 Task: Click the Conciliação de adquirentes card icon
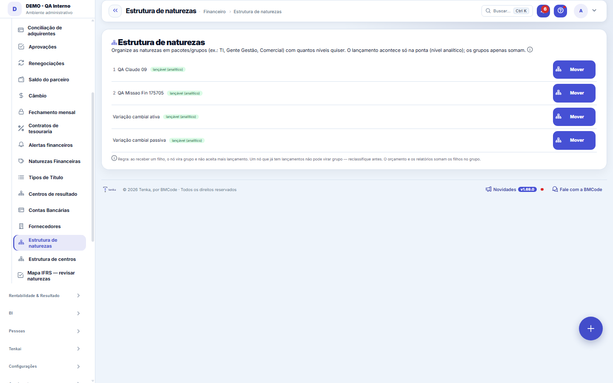[21, 30]
